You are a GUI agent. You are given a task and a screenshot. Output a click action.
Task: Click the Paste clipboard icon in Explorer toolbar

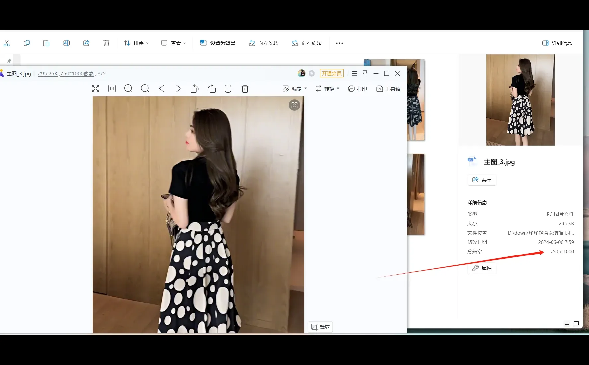(46, 43)
